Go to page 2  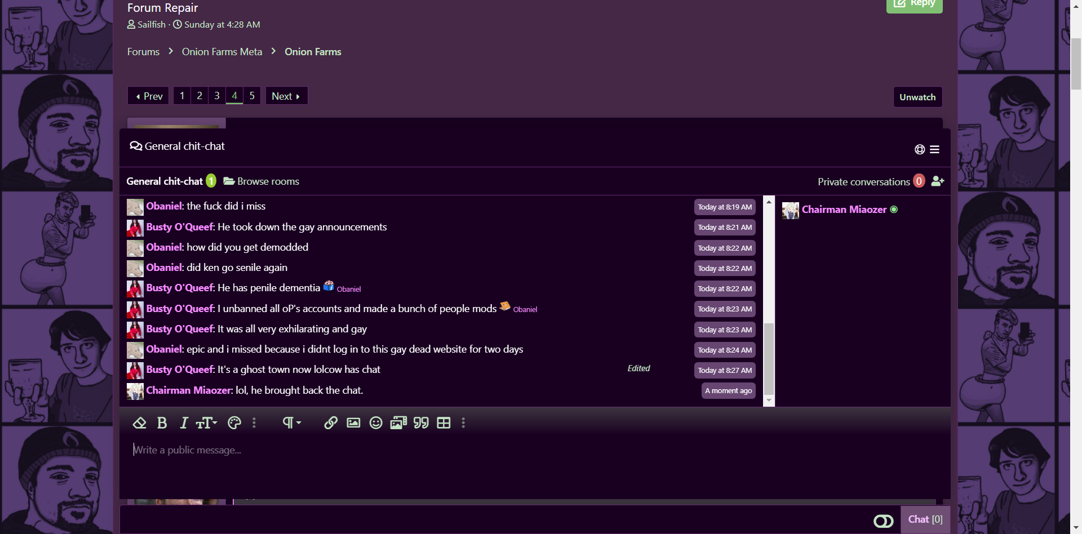tap(199, 96)
